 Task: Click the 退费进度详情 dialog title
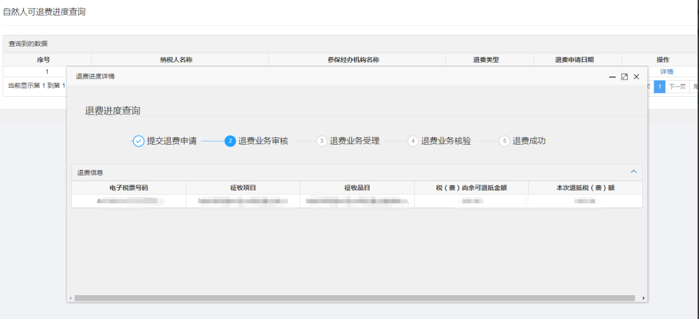tap(95, 77)
